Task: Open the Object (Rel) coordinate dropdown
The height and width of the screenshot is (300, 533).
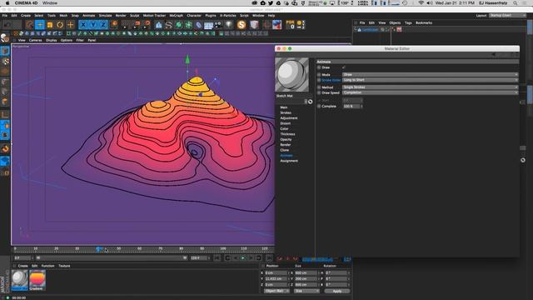Action: pos(276,291)
